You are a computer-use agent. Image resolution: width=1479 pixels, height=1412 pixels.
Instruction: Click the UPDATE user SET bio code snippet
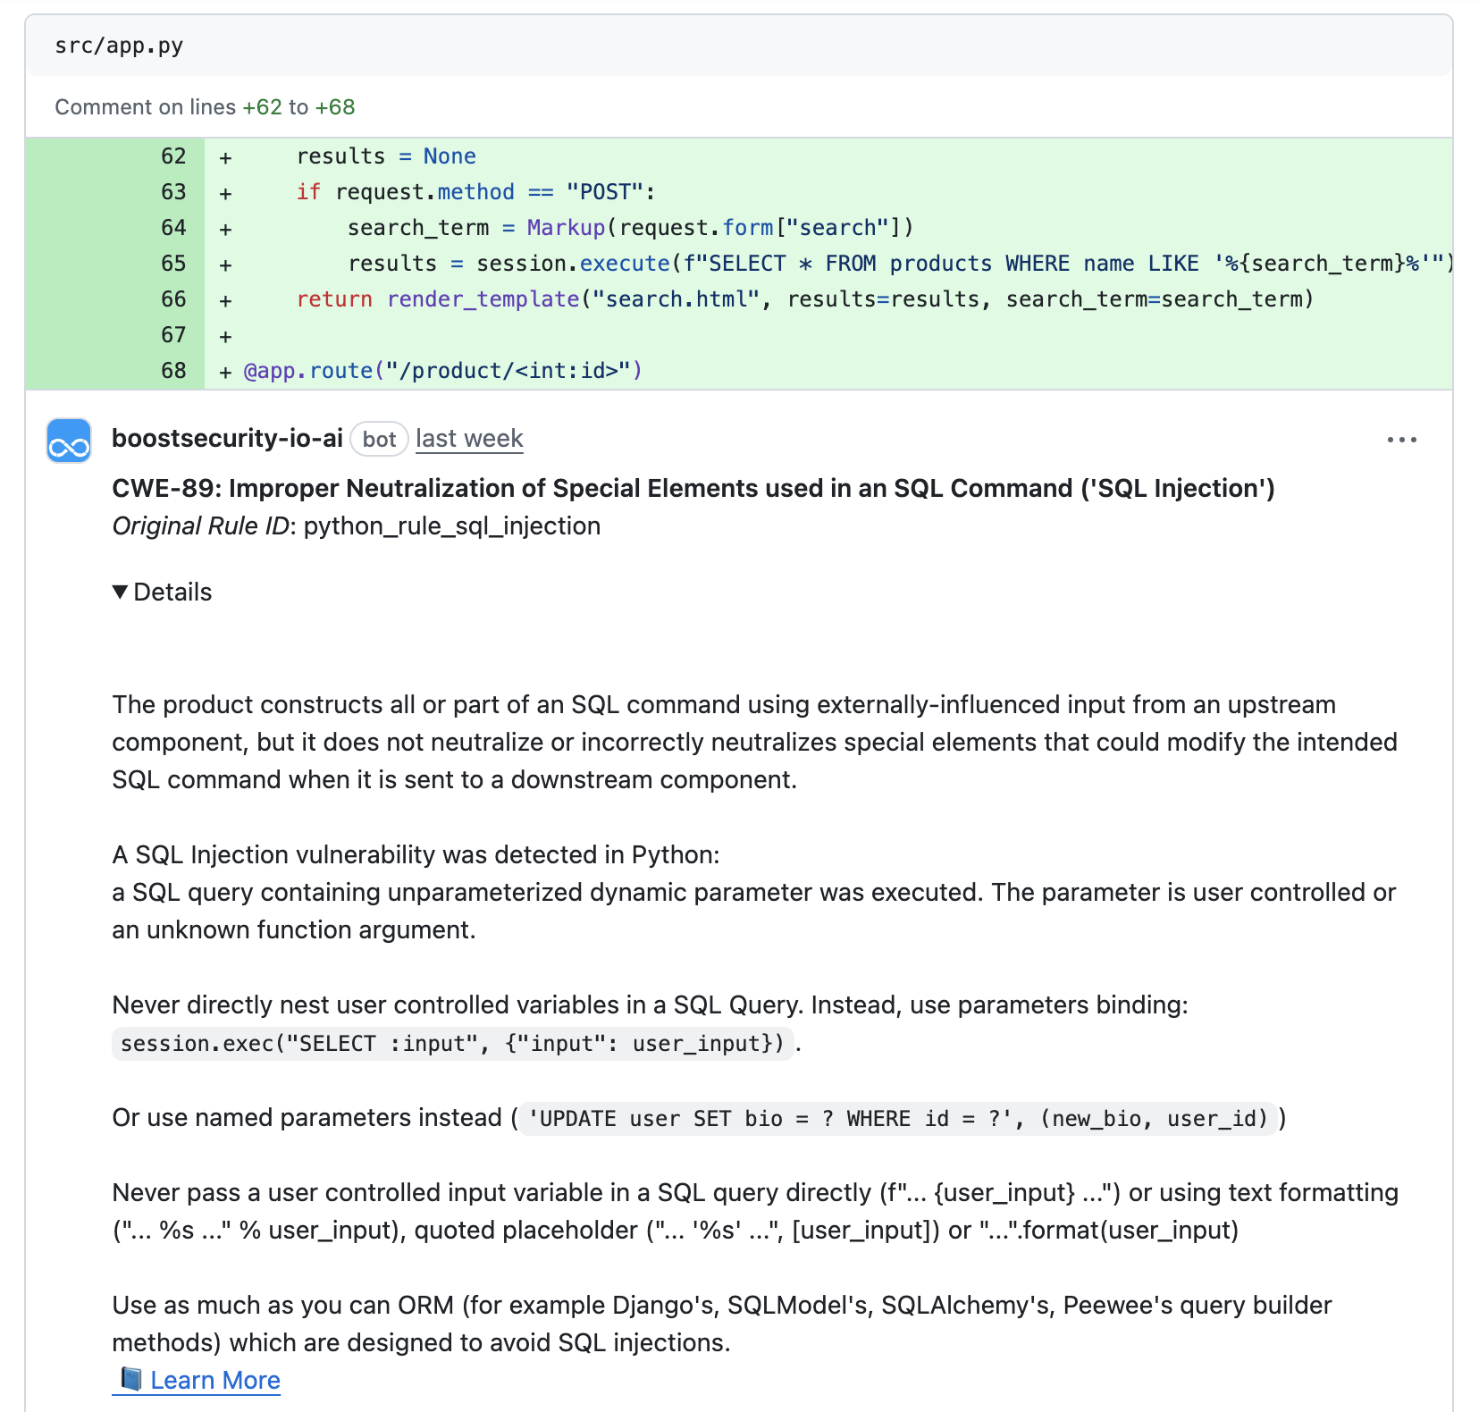coord(897,1119)
